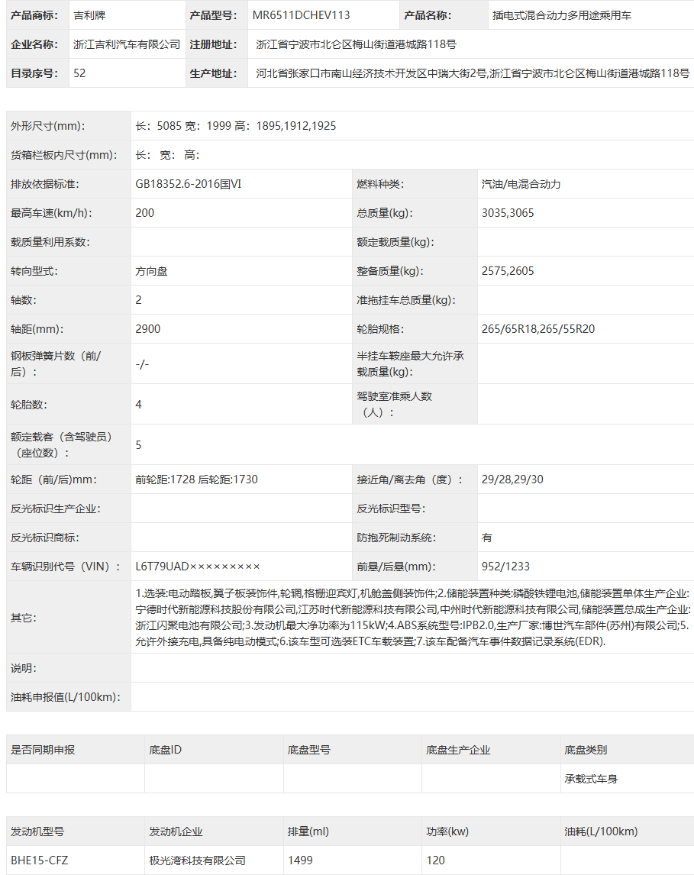Click the 排放依据标准 label
The width and height of the screenshot is (694, 875).
coord(45,184)
